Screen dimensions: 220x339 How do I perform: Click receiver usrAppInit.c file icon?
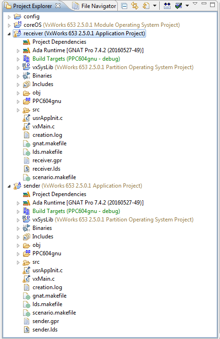pyautogui.click(x=26, y=118)
